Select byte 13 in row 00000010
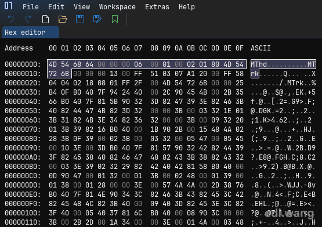The image size is (322, 227). 114,74
